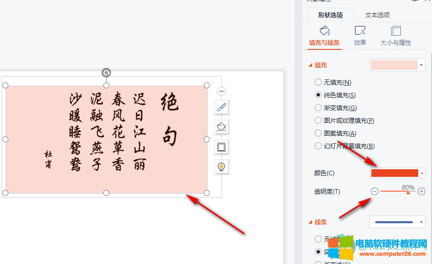Collapse the 填充 section triangle

pyautogui.click(x=311, y=65)
